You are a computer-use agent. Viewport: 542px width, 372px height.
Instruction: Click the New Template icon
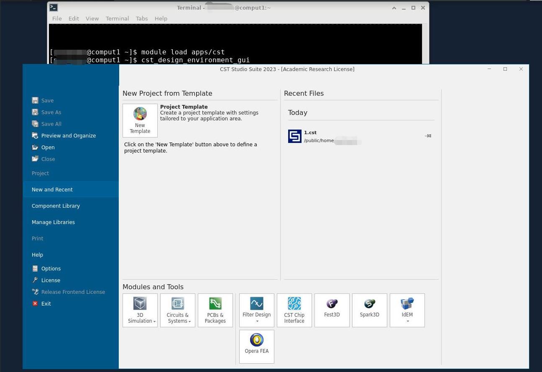(140, 120)
